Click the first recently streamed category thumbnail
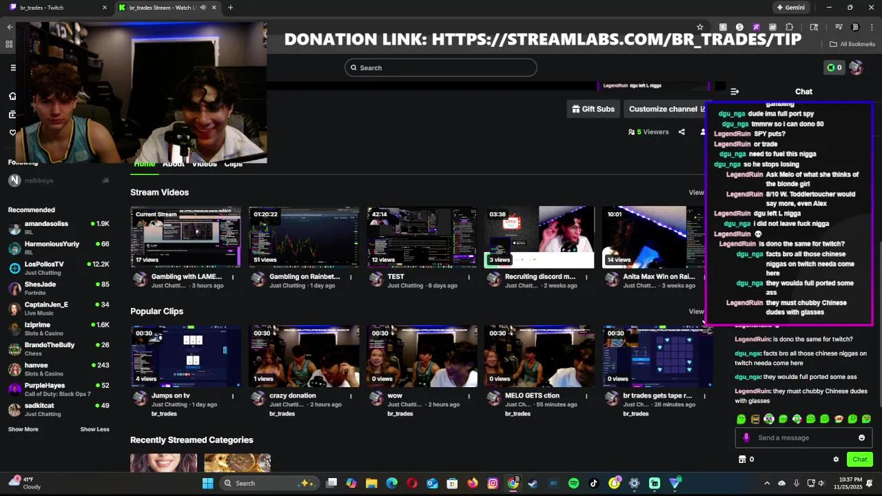 pos(163,463)
